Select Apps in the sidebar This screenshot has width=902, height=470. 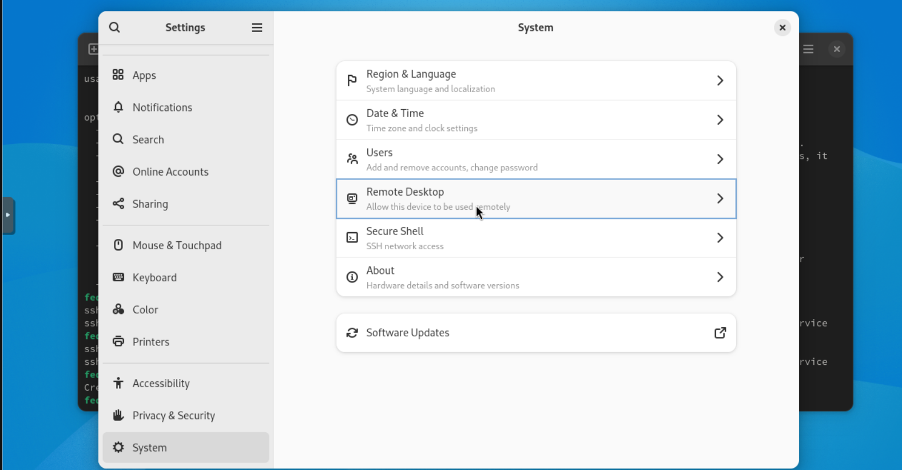(186, 75)
